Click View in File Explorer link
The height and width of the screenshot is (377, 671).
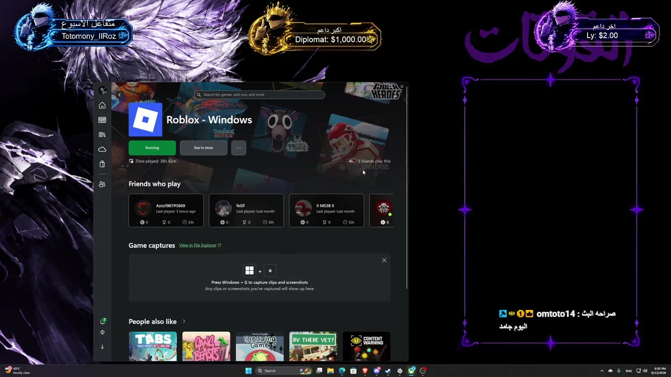200,245
